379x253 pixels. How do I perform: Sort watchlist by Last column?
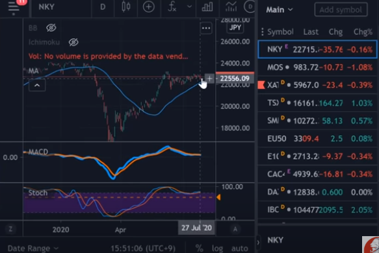coord(311,32)
